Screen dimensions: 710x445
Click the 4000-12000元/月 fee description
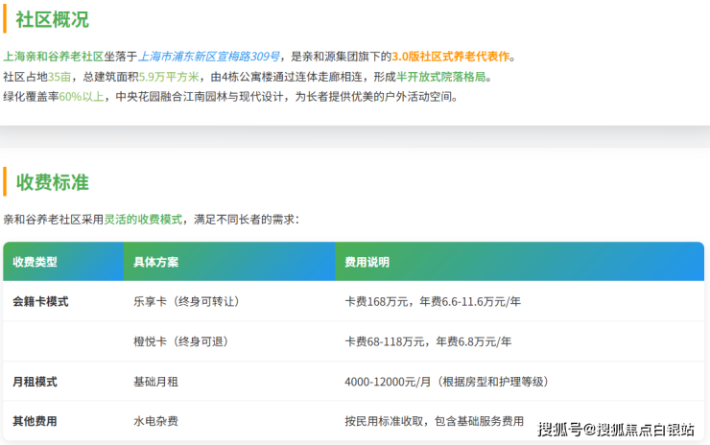click(389, 382)
